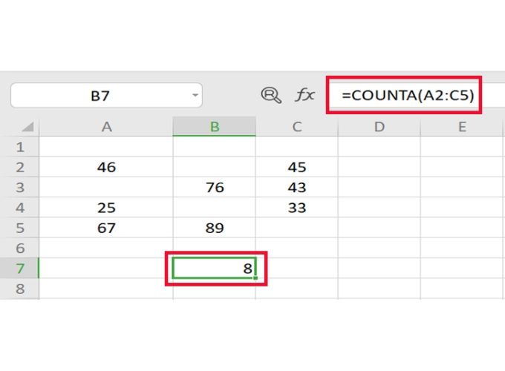Select column C header
The image size is (505, 371).
297,127
